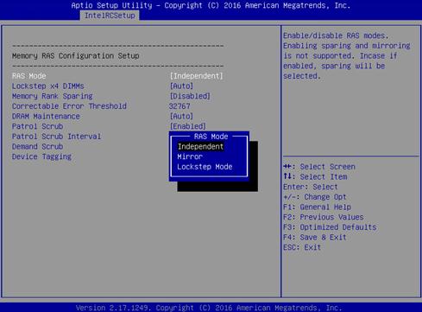This screenshot has width=422, height=312.
Task: Toggle Patrol Scrub [Enabled] value
Action: [x=188, y=126]
